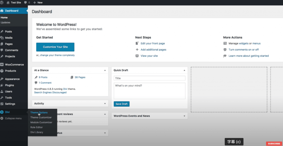The width and height of the screenshot is (283, 146).
Task: Focus the What's on your mind text area
Action: coord(150,91)
